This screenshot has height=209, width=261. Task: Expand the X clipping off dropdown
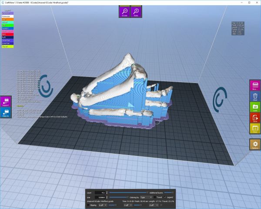click(x=103, y=205)
